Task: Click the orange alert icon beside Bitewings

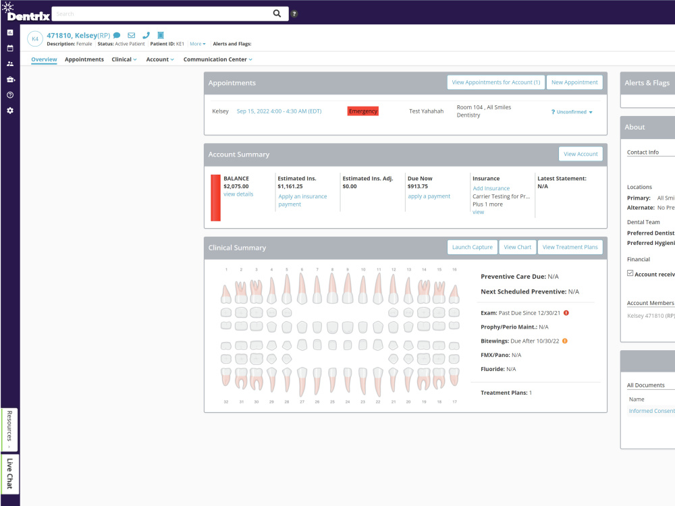Action: (x=565, y=341)
